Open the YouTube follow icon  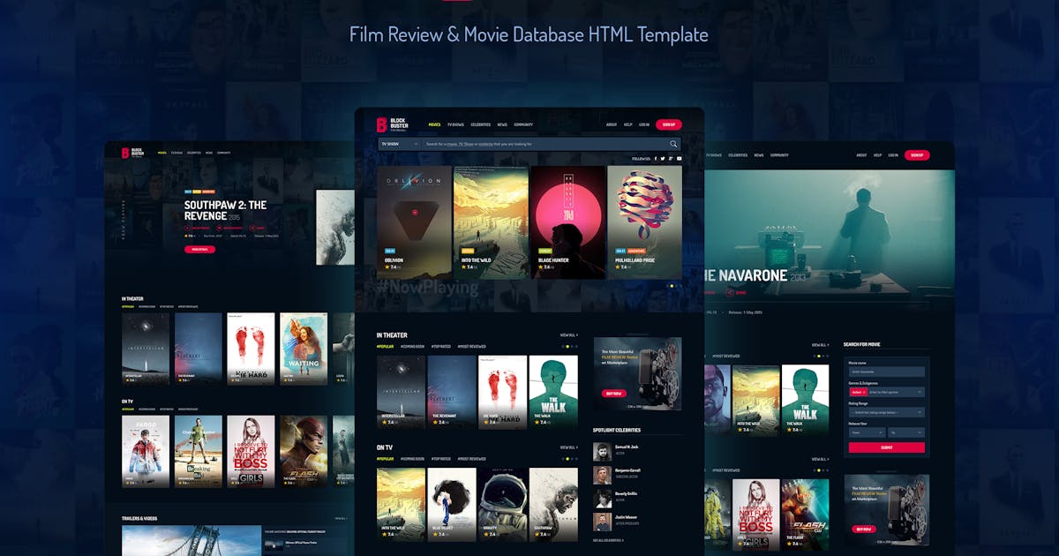point(679,159)
